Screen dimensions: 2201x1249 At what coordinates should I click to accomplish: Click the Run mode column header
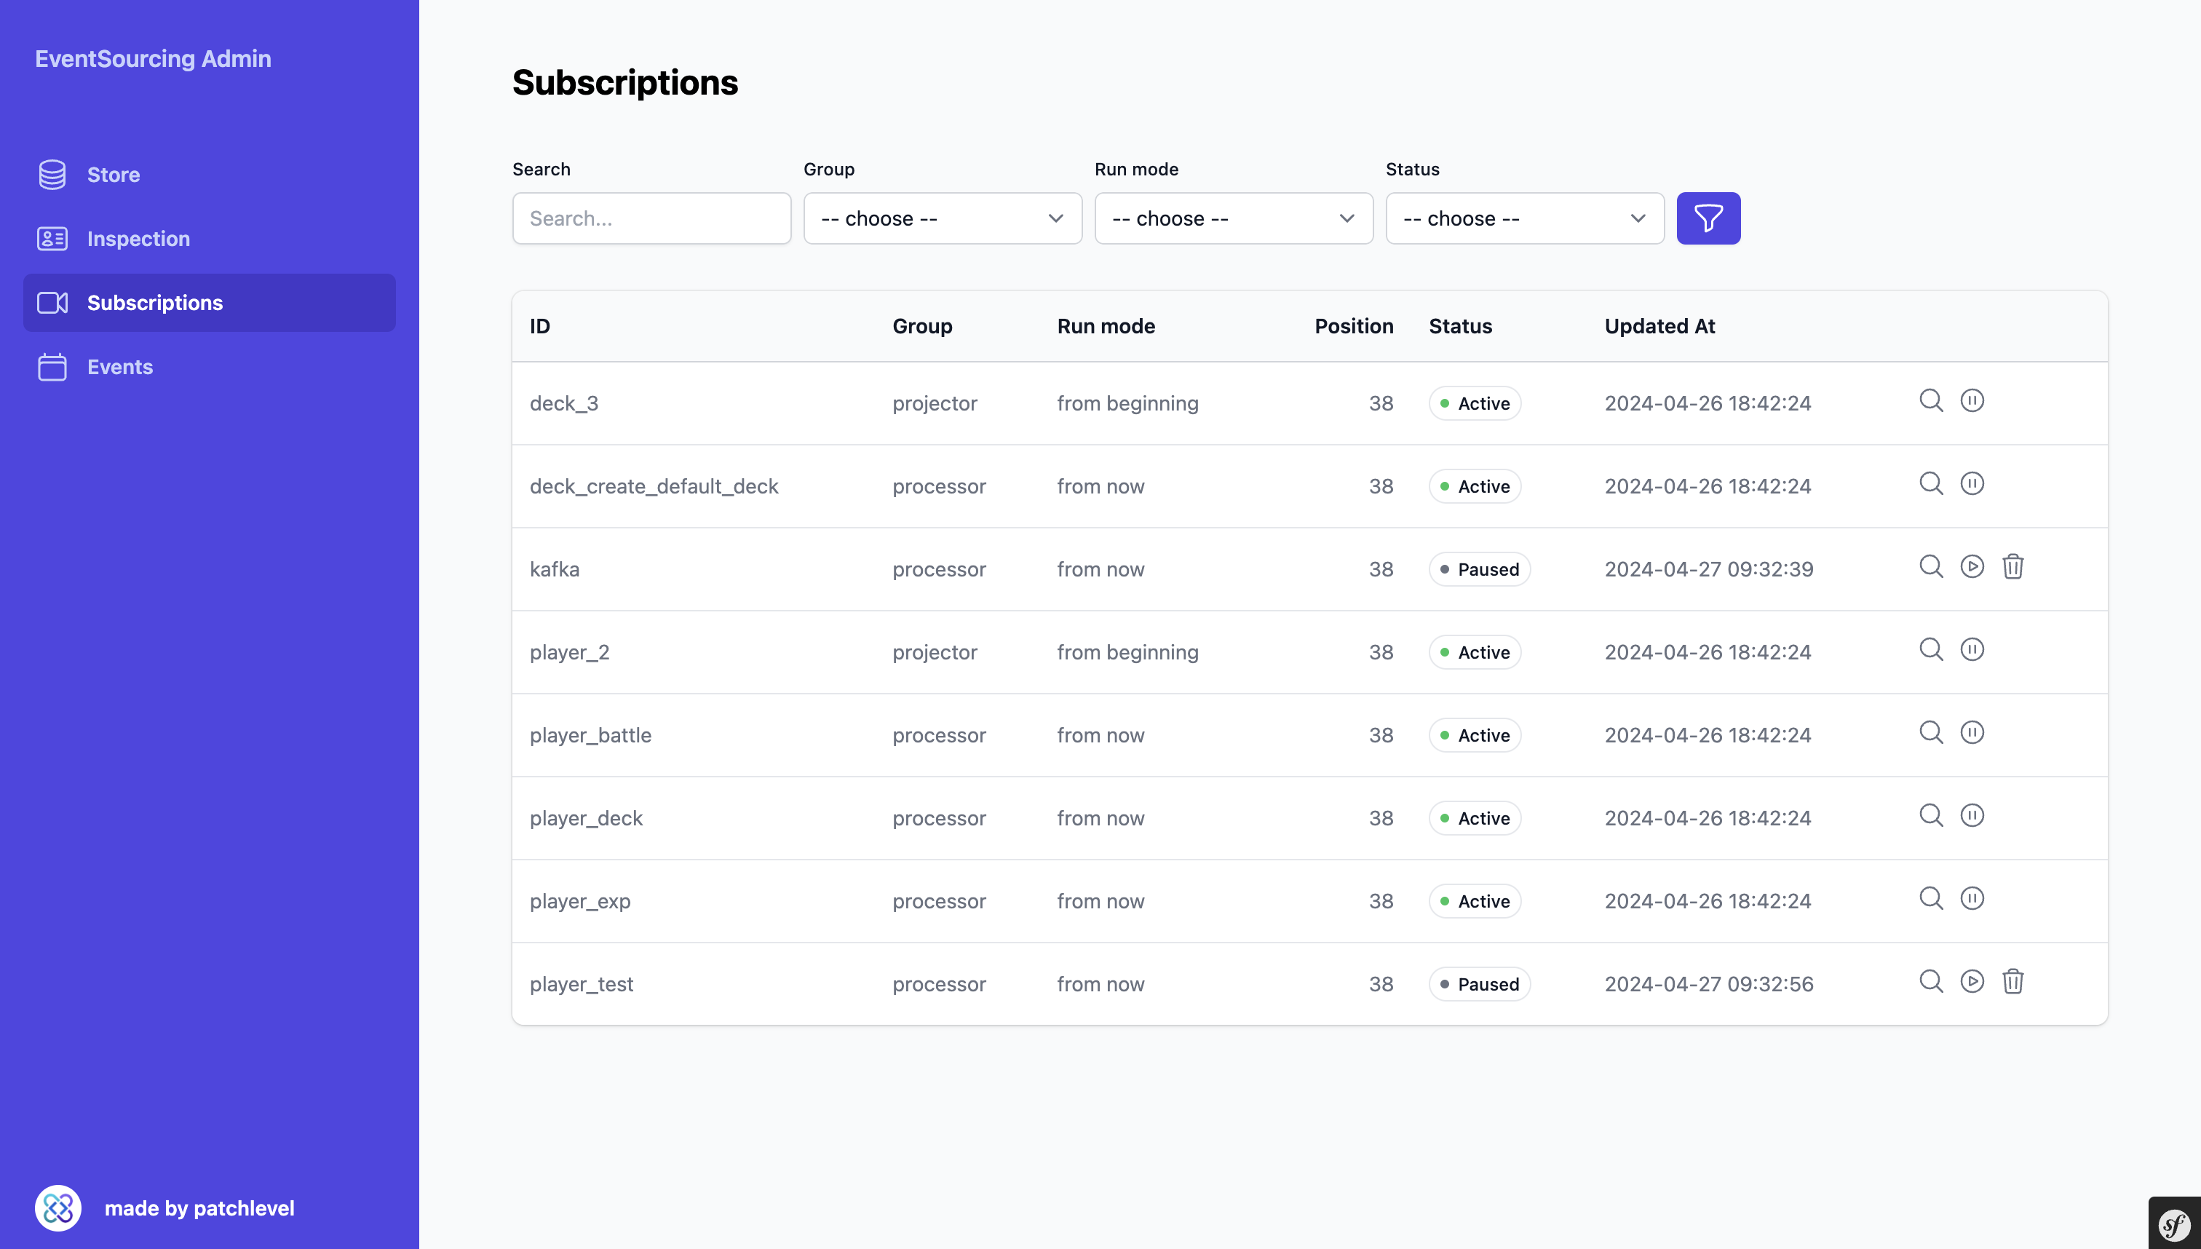click(x=1106, y=326)
